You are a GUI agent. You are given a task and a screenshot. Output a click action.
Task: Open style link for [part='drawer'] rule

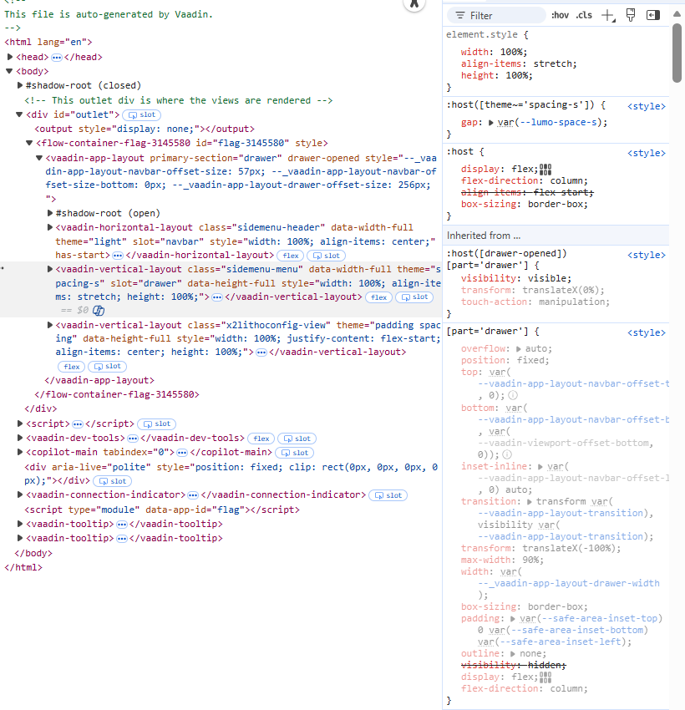click(x=647, y=332)
